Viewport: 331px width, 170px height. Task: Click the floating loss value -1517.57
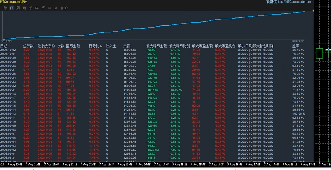(152, 90)
